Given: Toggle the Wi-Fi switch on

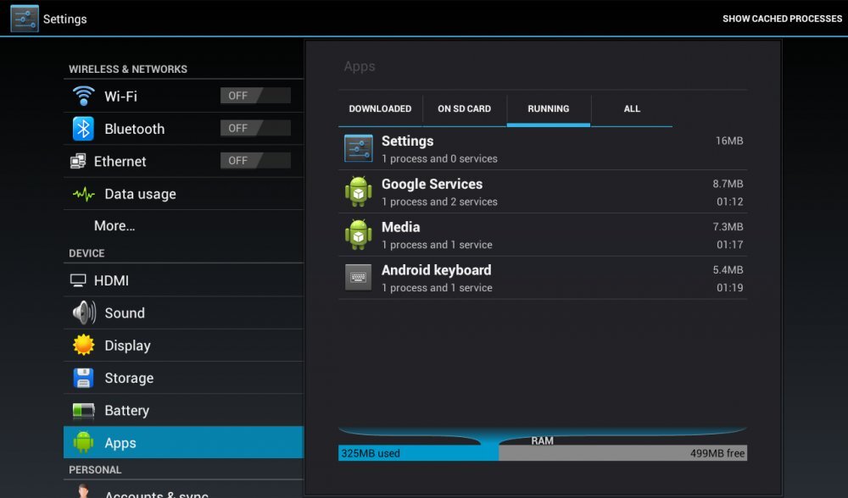Looking at the screenshot, I should pyautogui.click(x=254, y=96).
